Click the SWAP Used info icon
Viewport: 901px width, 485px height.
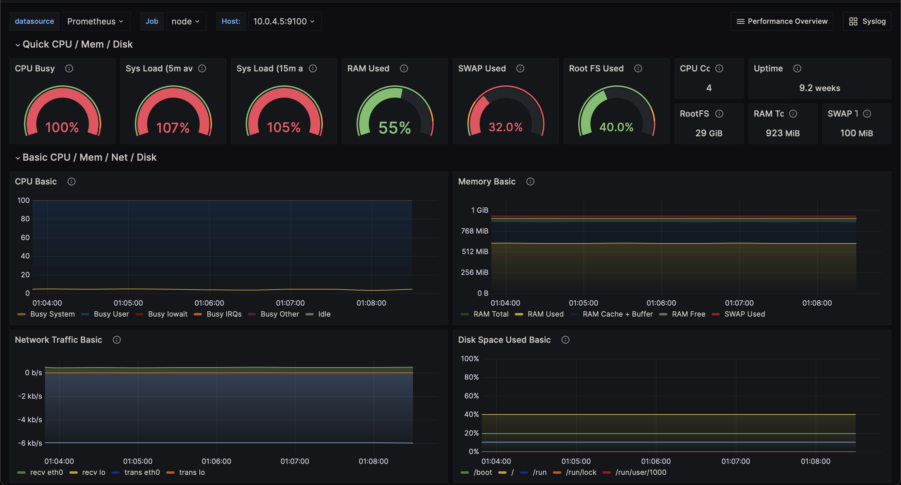520,68
